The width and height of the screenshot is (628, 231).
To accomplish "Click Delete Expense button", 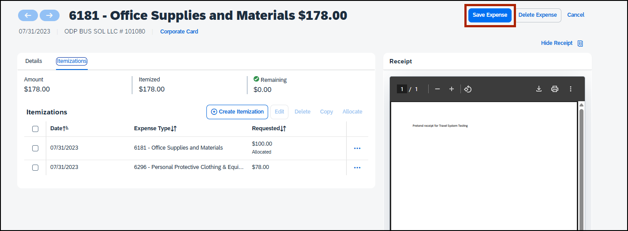I will [x=538, y=15].
